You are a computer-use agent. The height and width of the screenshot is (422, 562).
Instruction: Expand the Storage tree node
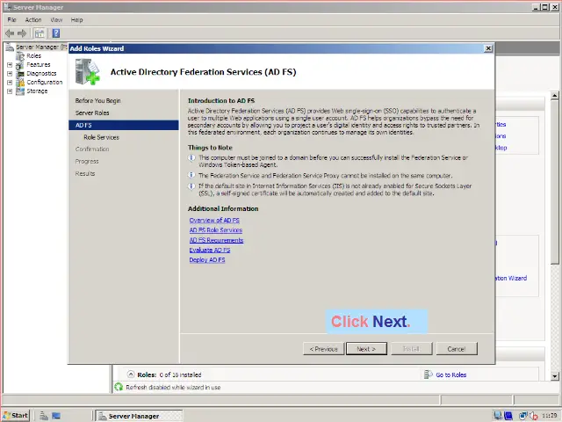10,91
